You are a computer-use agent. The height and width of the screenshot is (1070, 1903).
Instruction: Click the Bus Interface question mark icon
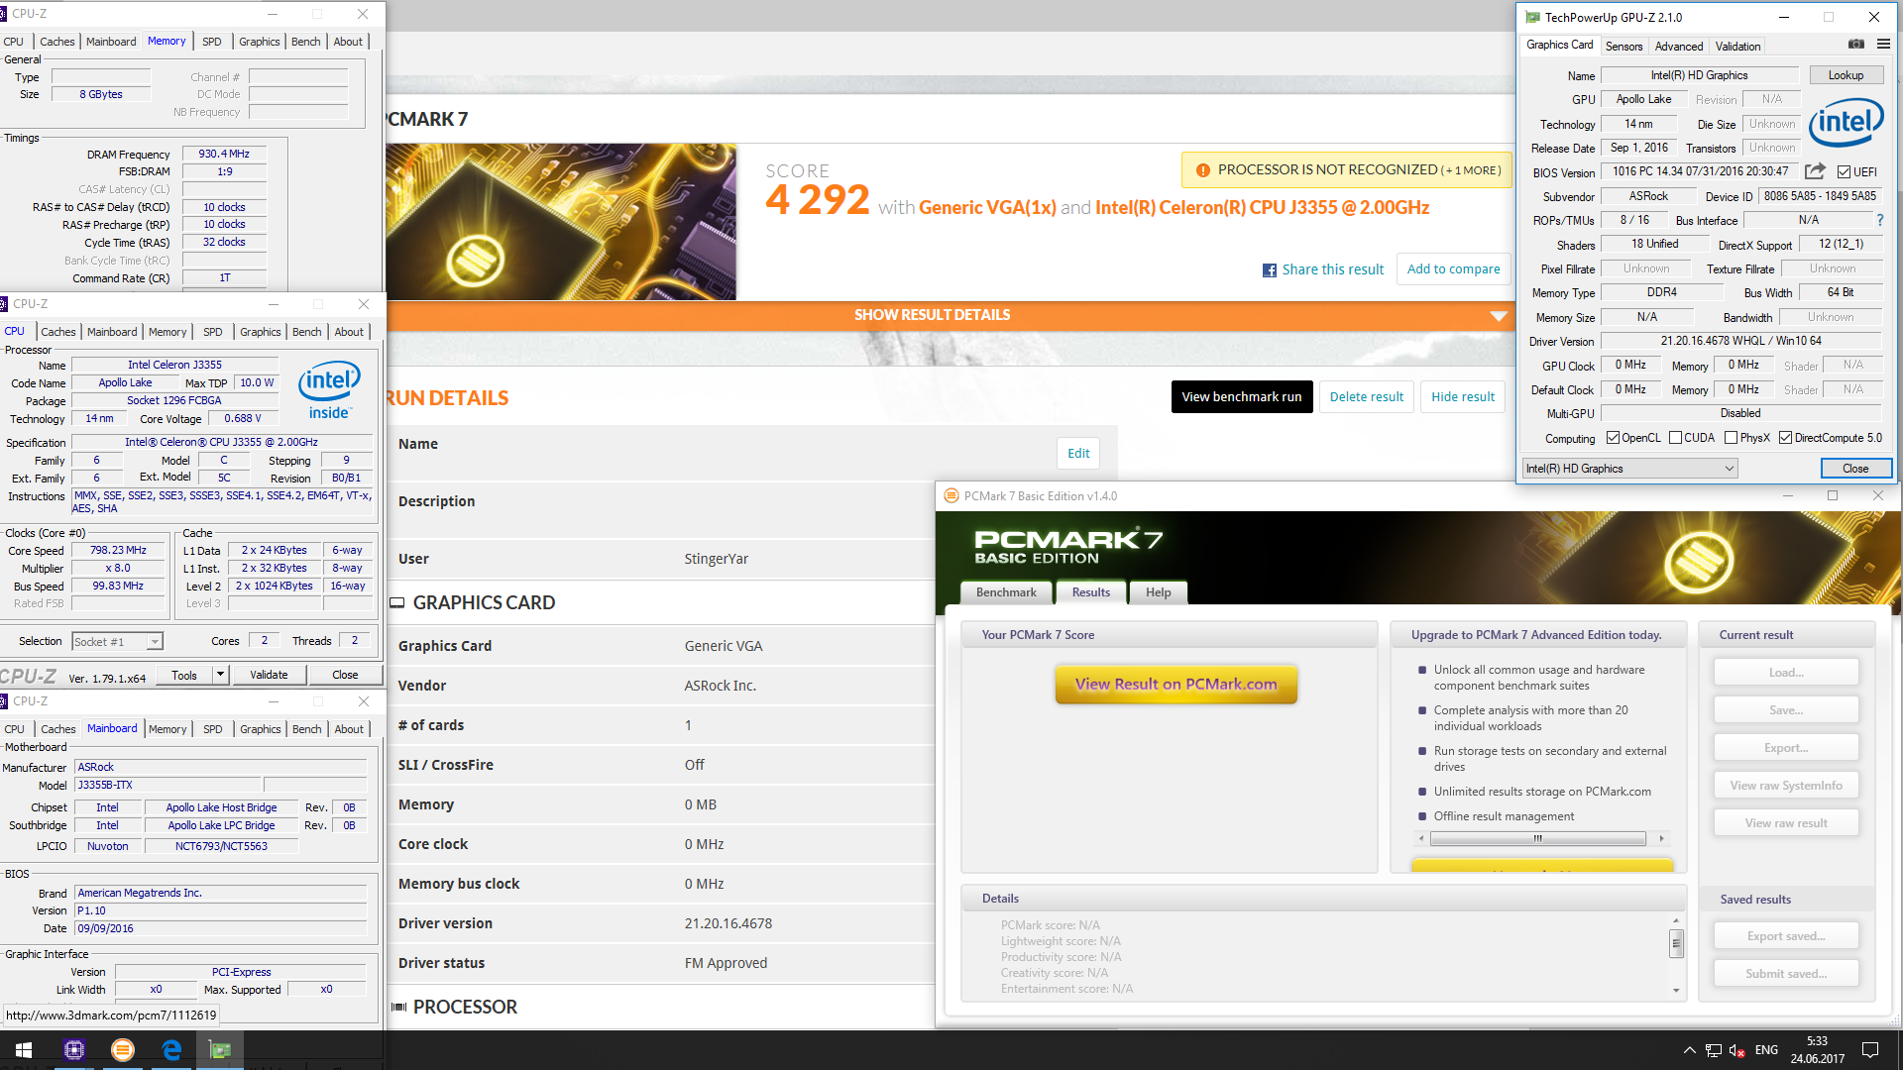tap(1879, 220)
